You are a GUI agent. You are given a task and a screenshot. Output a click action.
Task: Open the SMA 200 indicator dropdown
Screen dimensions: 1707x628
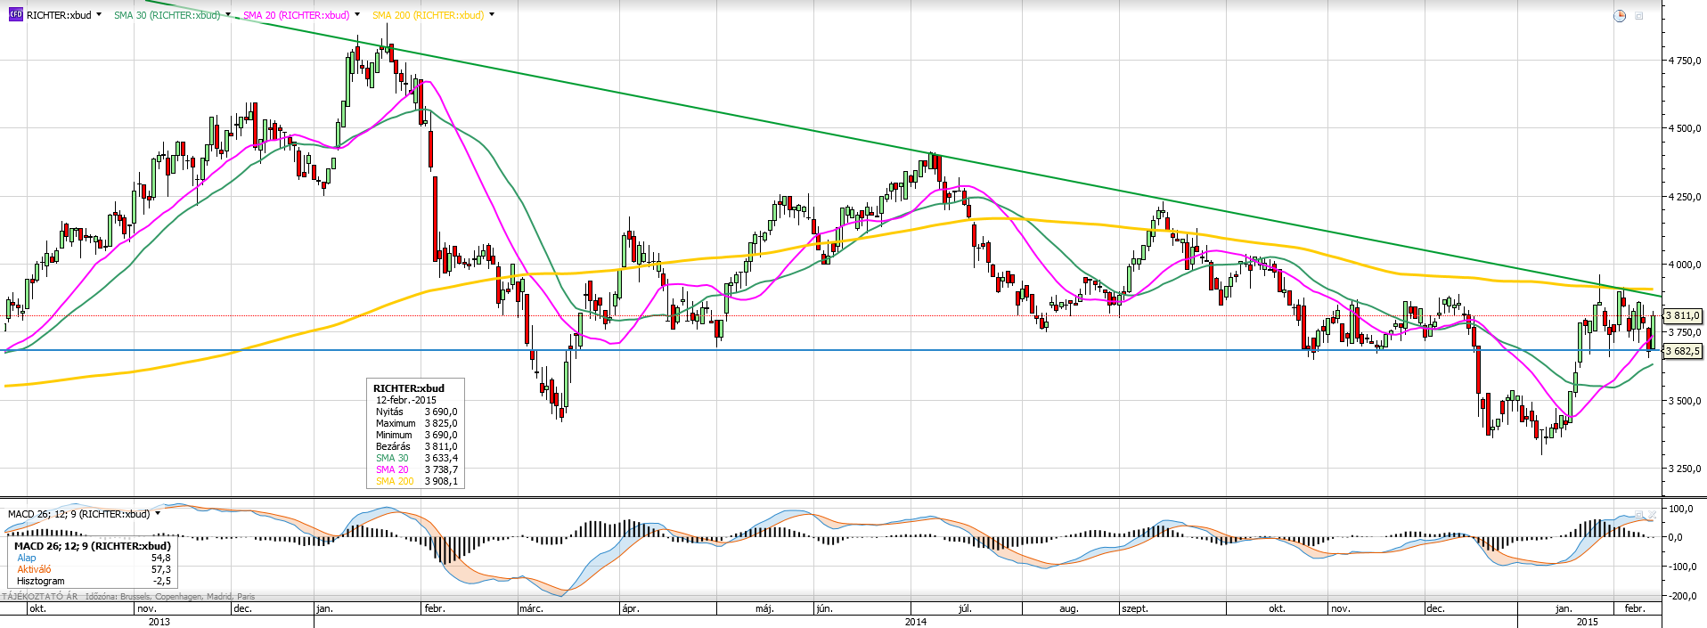coord(492,15)
